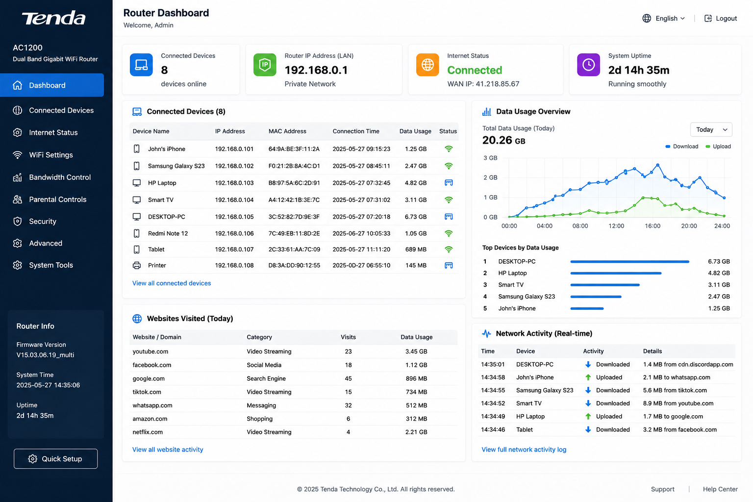Click the Logout door icon
The image size is (753, 502).
coord(708,18)
